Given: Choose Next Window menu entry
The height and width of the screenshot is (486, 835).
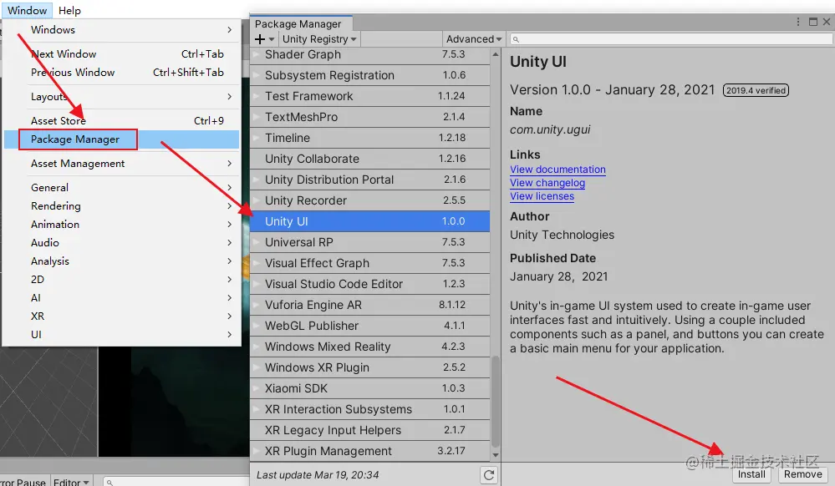Looking at the screenshot, I should (121, 53).
